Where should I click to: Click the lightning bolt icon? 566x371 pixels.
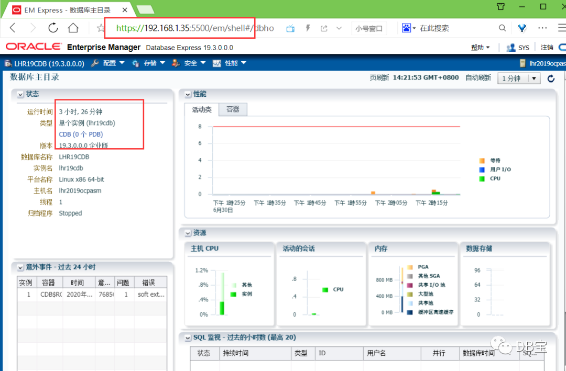pos(308,28)
